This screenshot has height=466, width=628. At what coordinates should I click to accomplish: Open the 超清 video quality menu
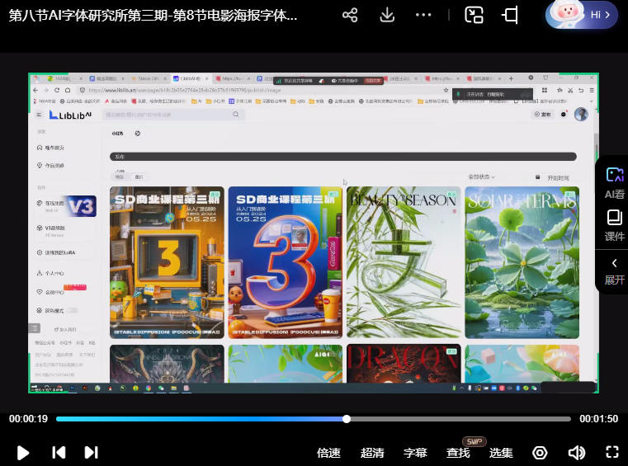click(372, 453)
